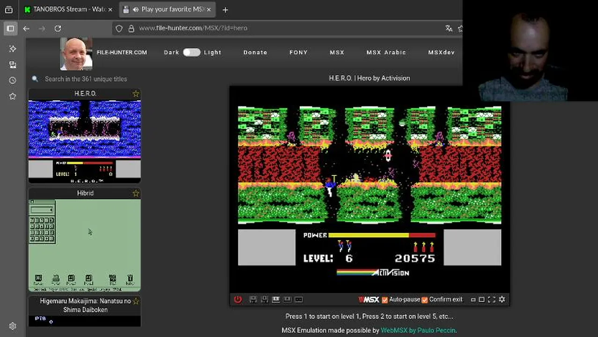
Task: Reload the current page
Action: coord(58,28)
